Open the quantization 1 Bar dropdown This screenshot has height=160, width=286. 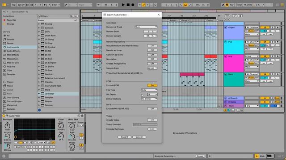(55, 5)
